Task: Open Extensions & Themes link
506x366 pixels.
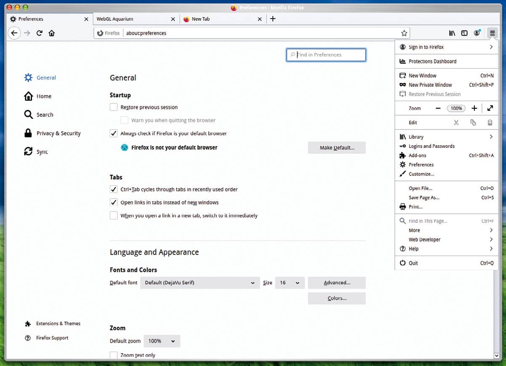Action: pos(53,323)
